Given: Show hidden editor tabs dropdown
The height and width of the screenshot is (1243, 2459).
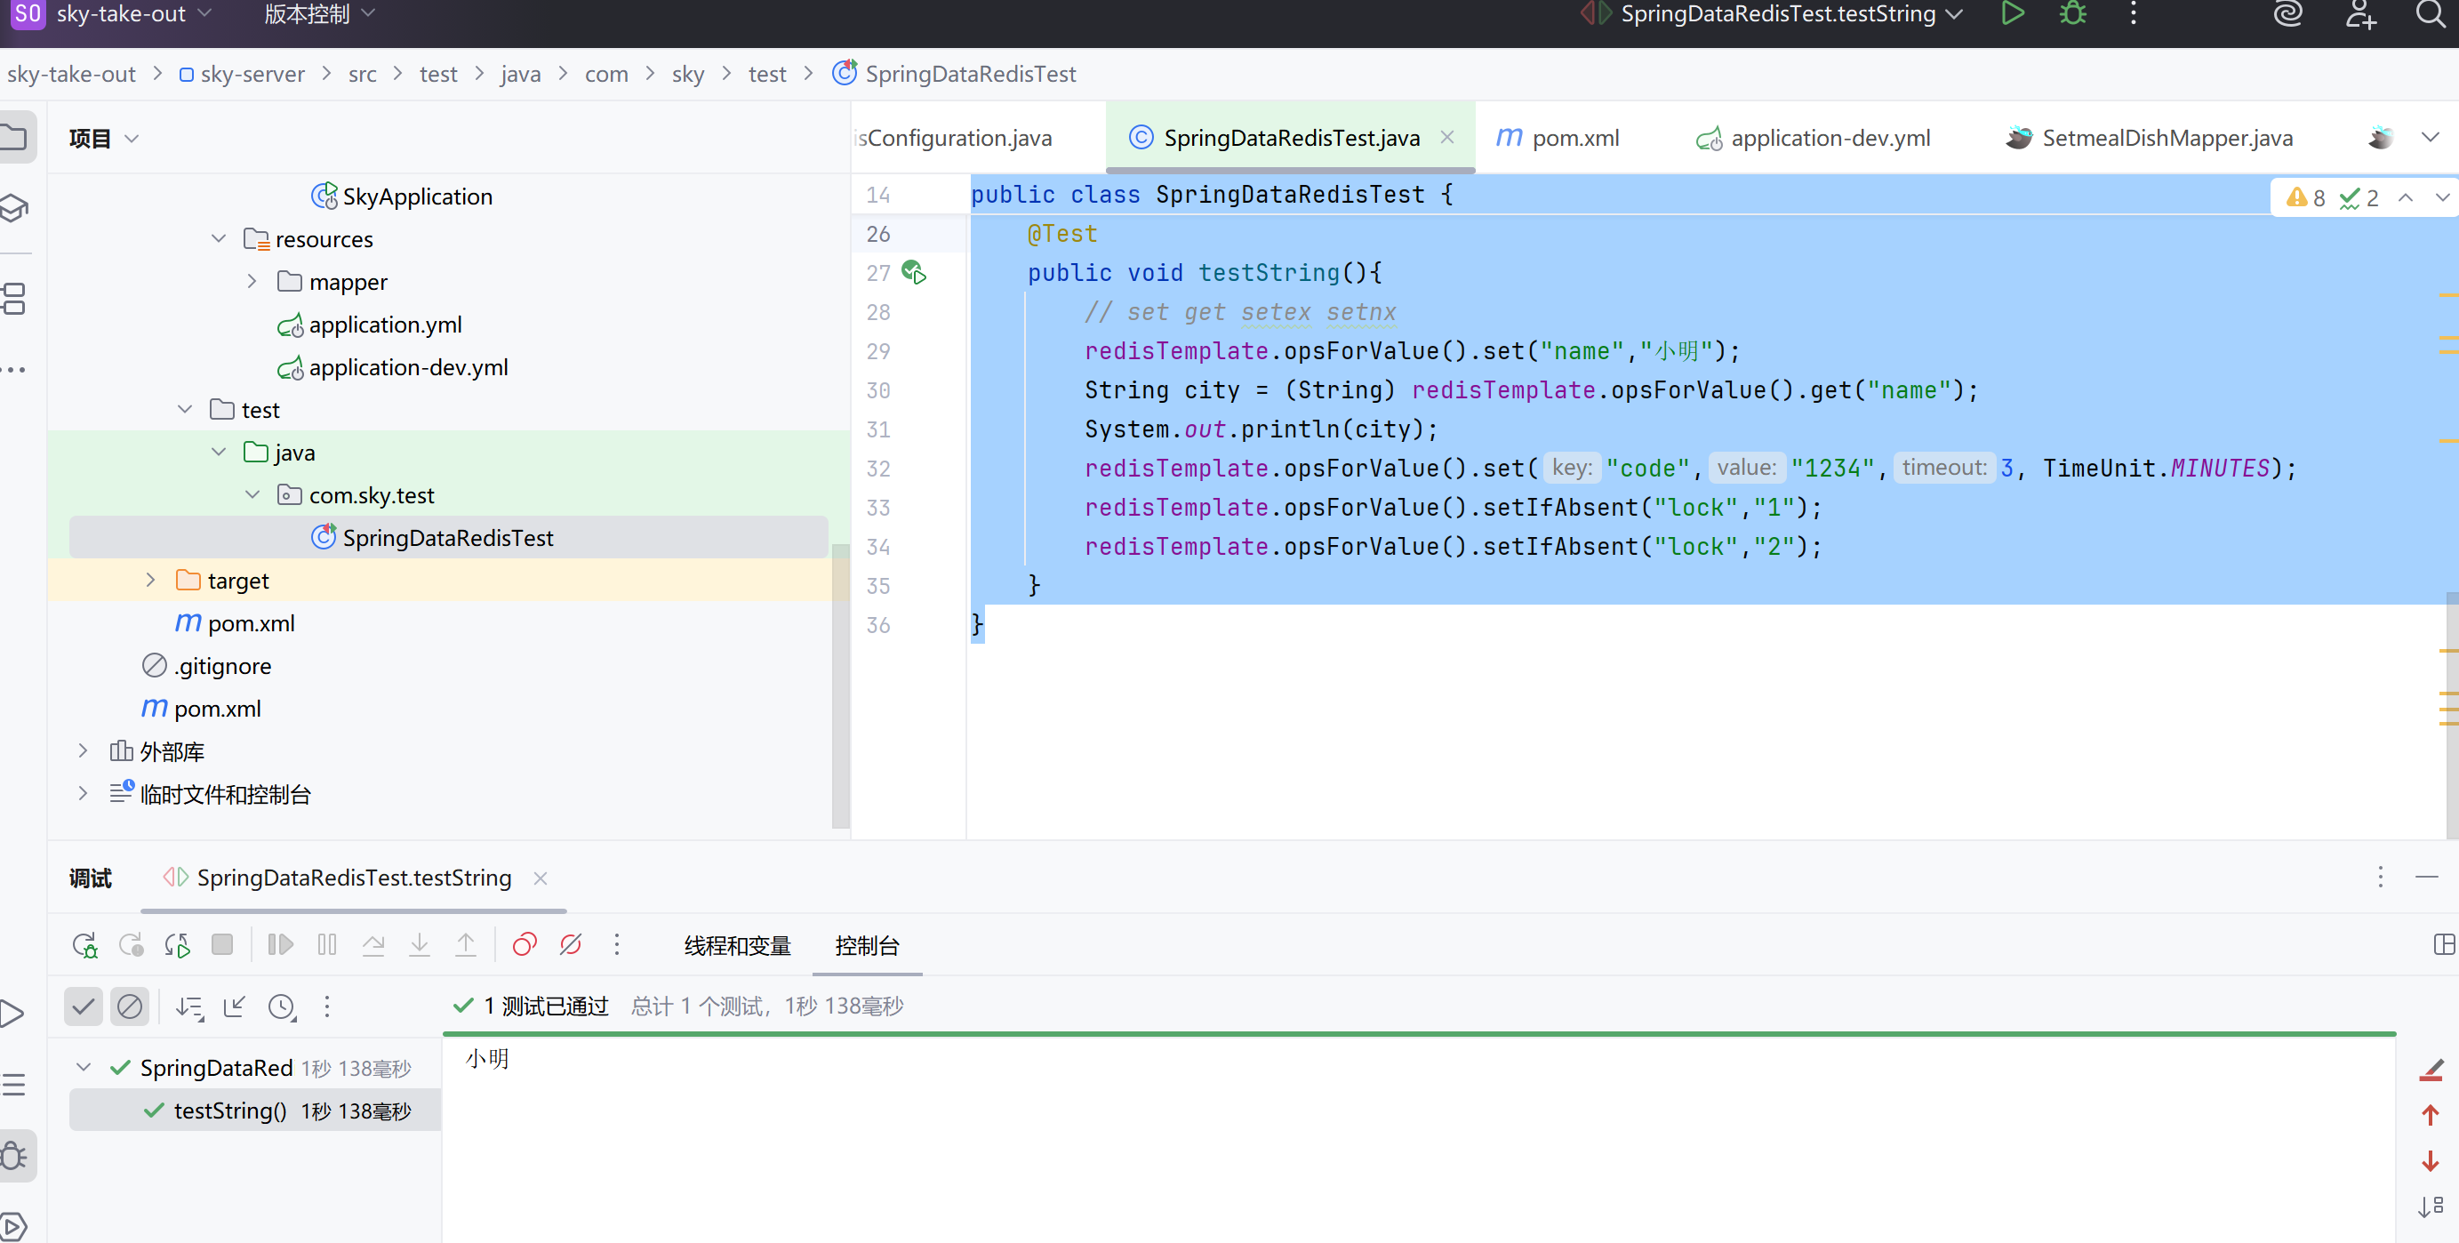Looking at the screenshot, I should point(2431,138).
